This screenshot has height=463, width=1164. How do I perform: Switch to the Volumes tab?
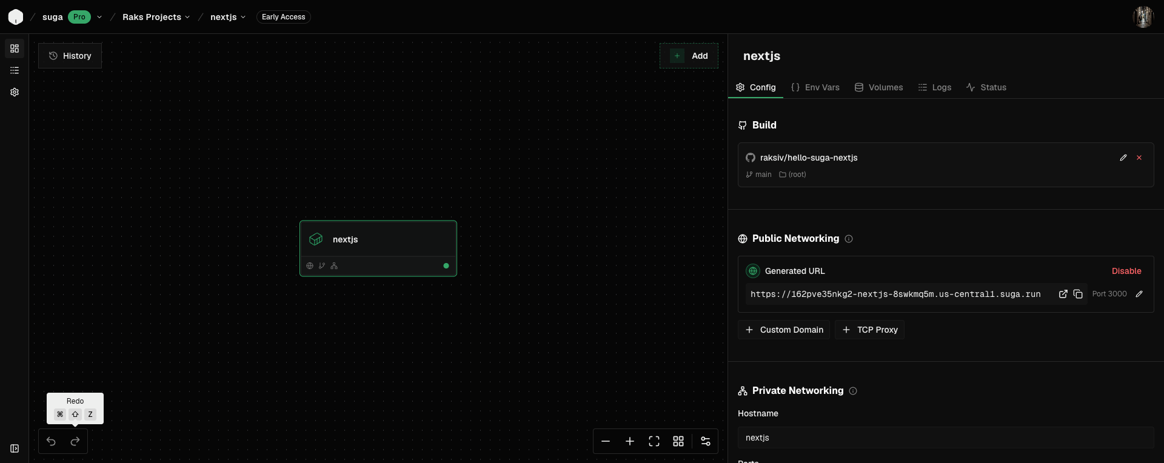[878, 87]
